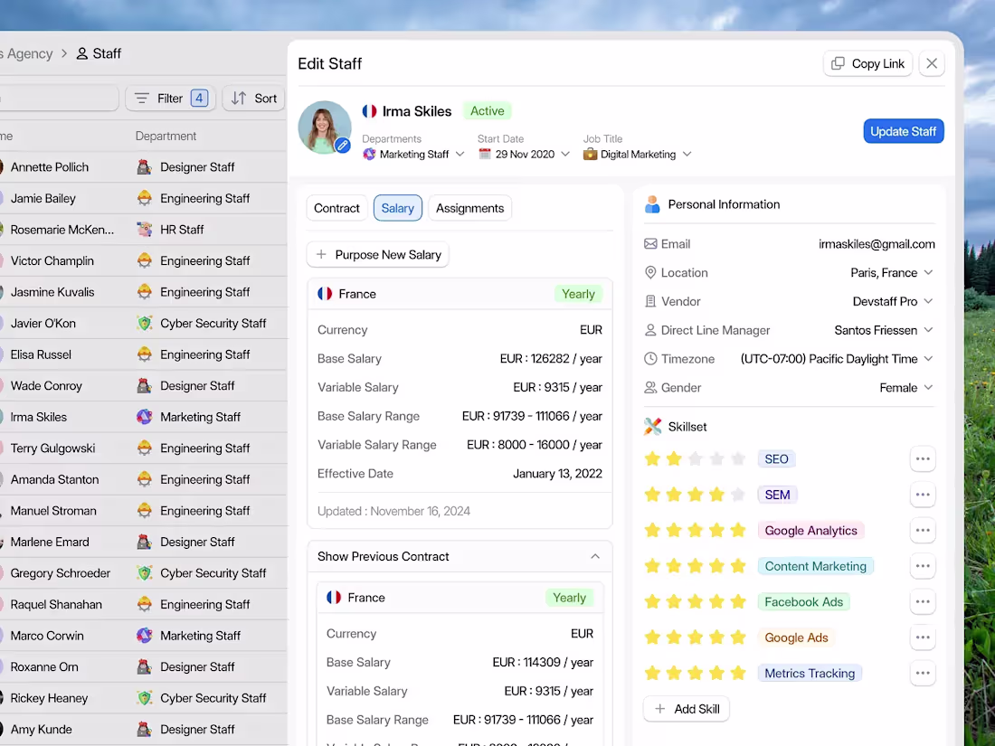
Task: Open the Departments dropdown for Irma Skiles
Action: (460, 154)
